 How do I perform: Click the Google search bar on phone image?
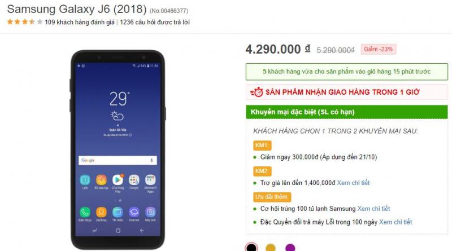[x=118, y=160]
